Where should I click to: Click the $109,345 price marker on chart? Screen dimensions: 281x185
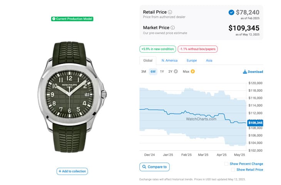(x=255, y=123)
